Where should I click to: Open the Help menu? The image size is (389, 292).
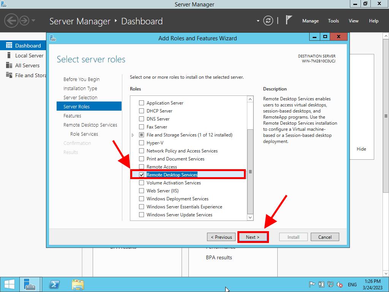[374, 21]
